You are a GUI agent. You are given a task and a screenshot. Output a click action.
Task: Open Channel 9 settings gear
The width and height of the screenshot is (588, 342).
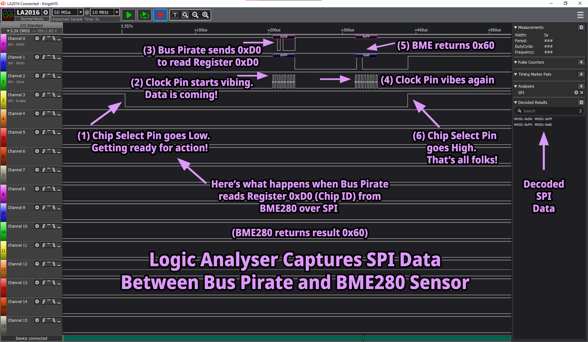37,207
